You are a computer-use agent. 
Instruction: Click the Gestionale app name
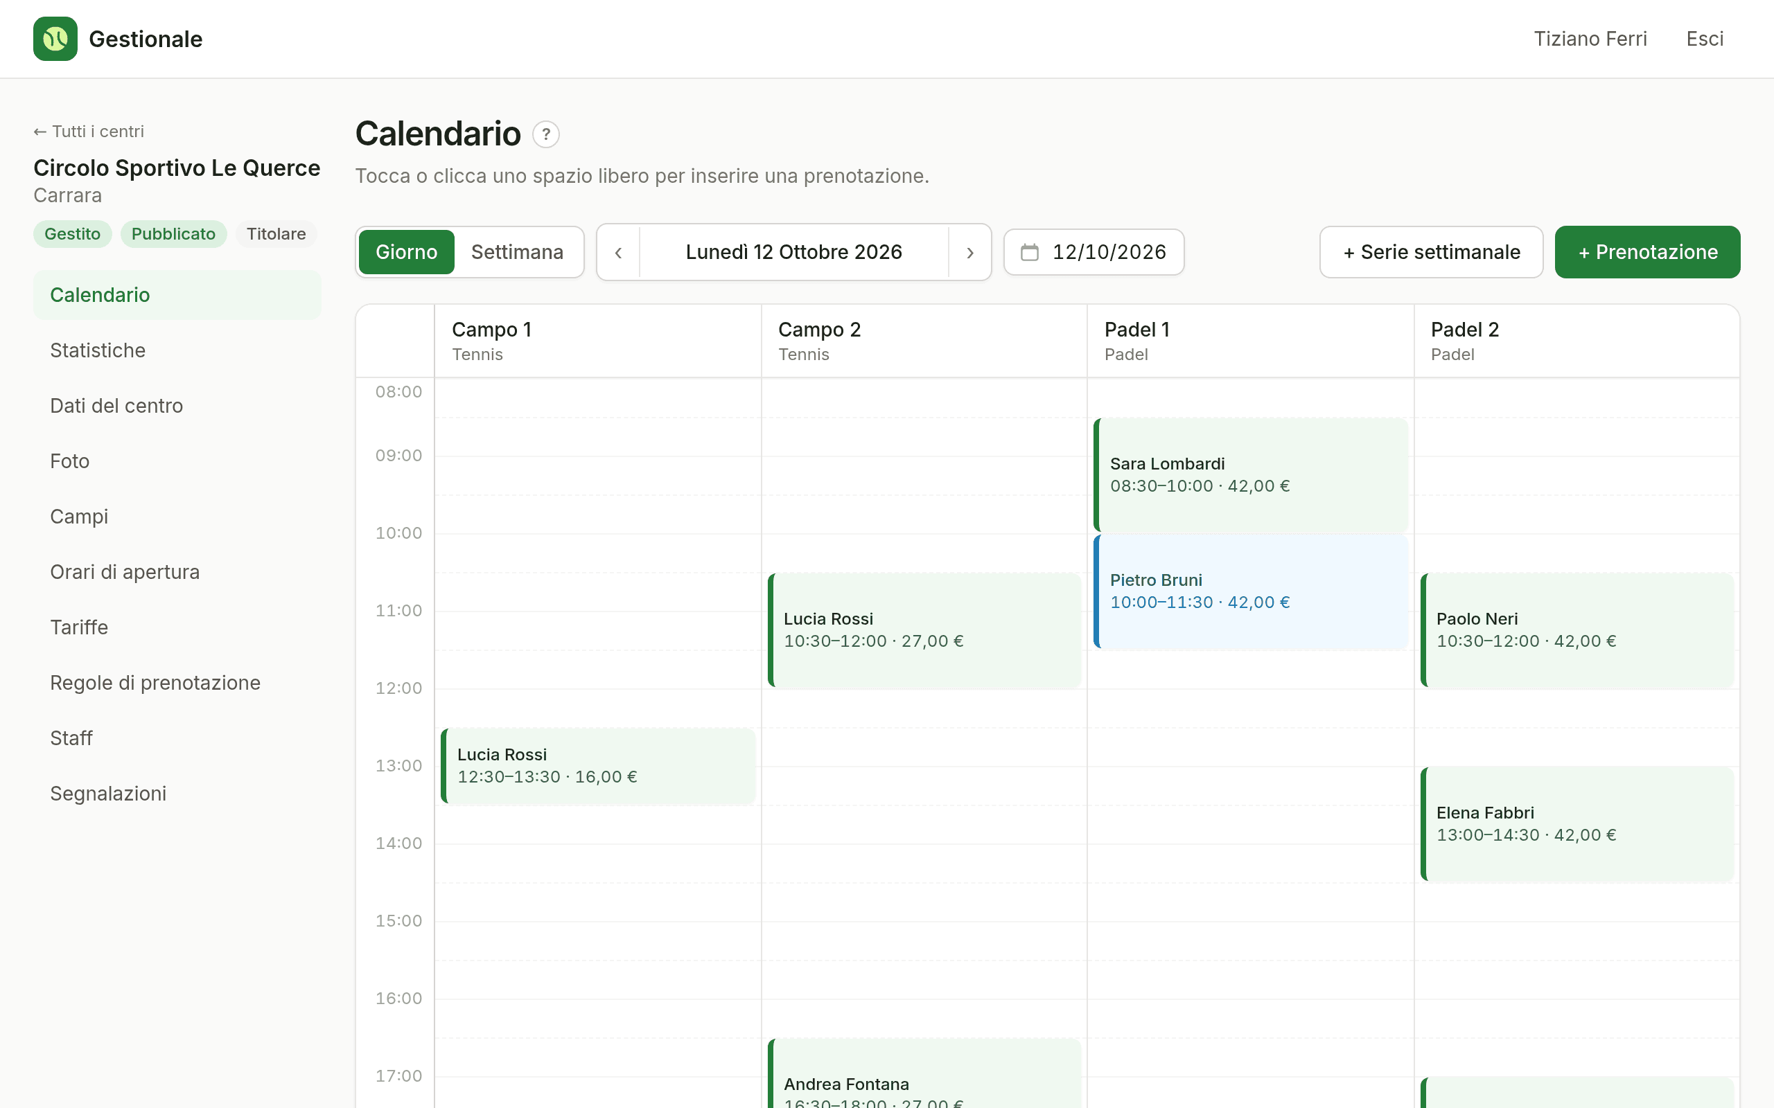pyautogui.click(x=145, y=39)
